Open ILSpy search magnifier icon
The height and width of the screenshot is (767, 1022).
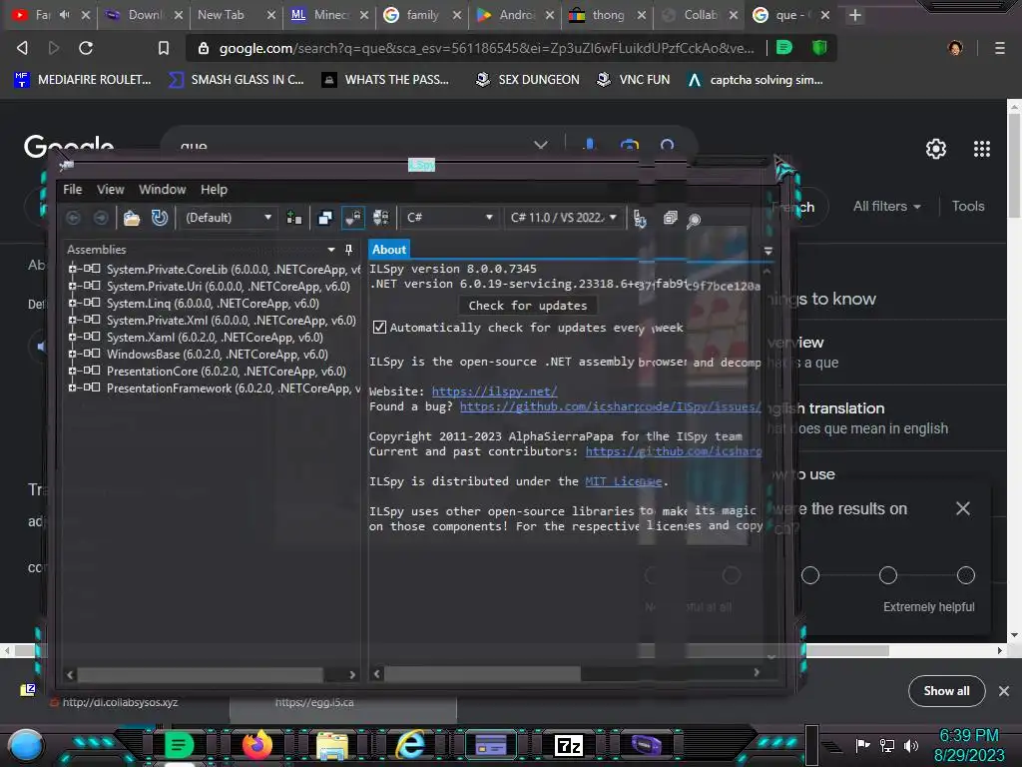click(x=694, y=221)
